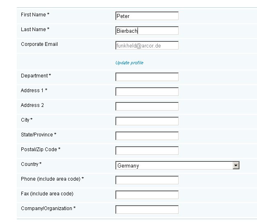257x222 pixels.
Task: Click the Postal/Zip Code field
Action: coord(147,150)
